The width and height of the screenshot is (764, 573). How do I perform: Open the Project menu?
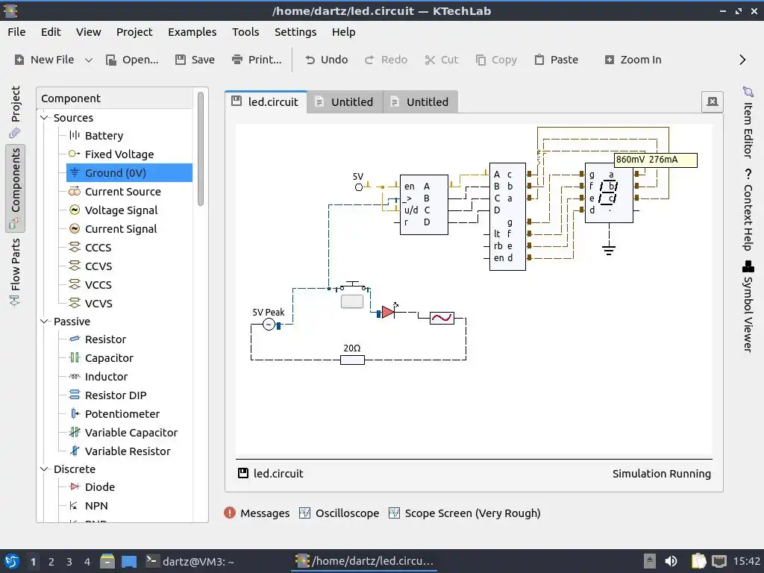pos(134,31)
